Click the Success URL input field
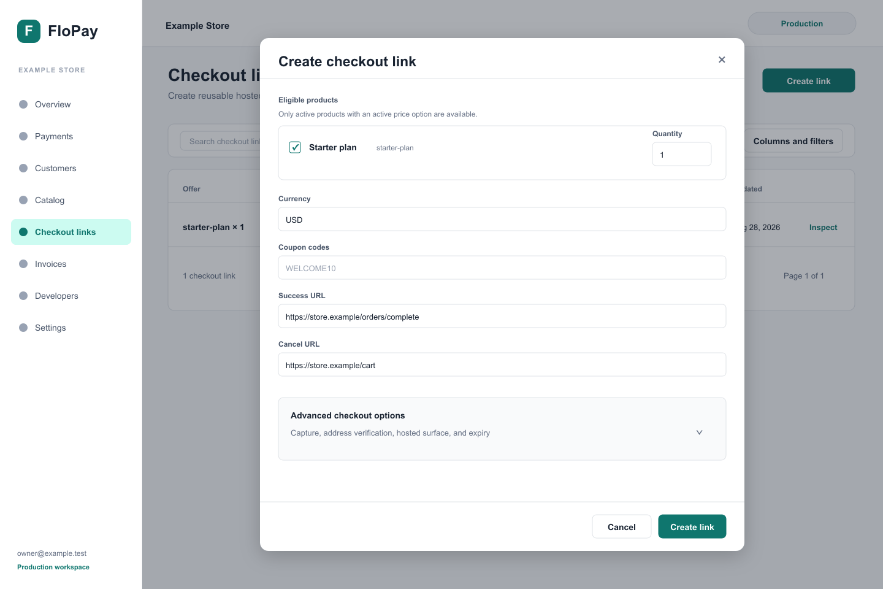The image size is (883, 589). 502,316
